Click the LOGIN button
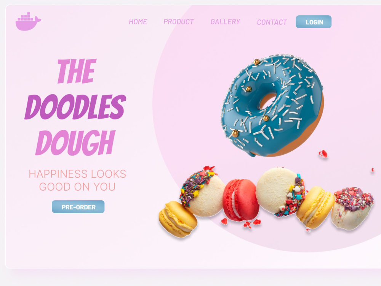 pos(314,22)
